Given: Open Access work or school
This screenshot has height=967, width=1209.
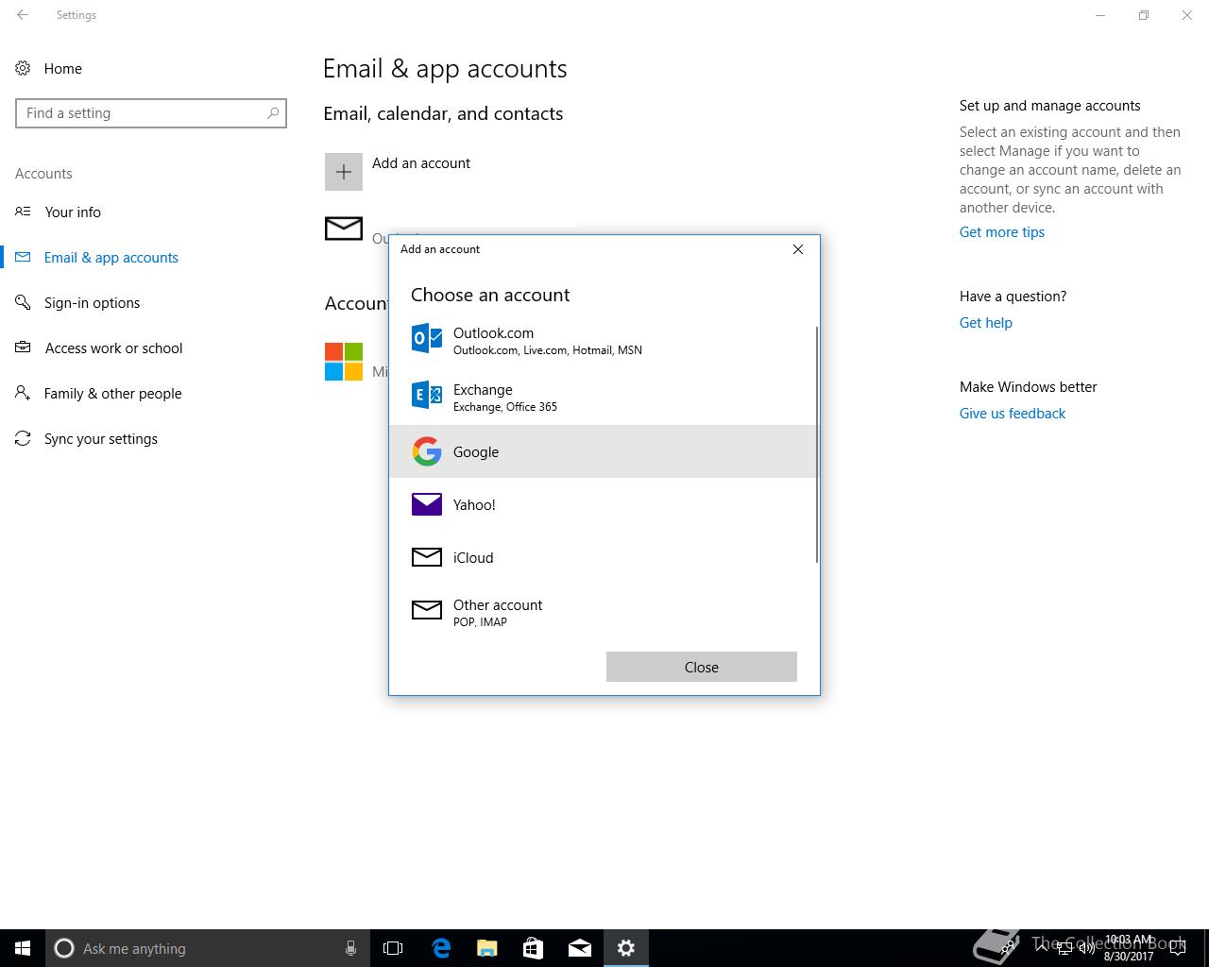Looking at the screenshot, I should click(x=113, y=348).
